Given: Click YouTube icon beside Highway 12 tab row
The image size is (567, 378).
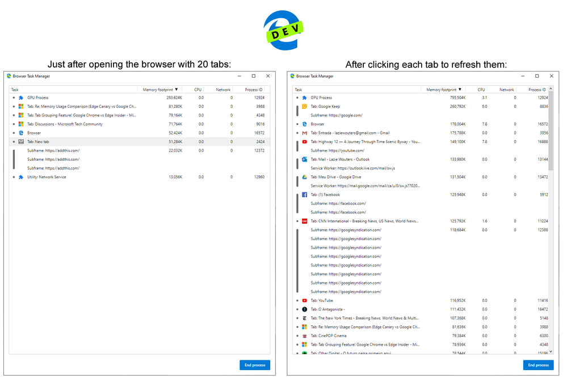Looking at the screenshot, I should (304, 142).
